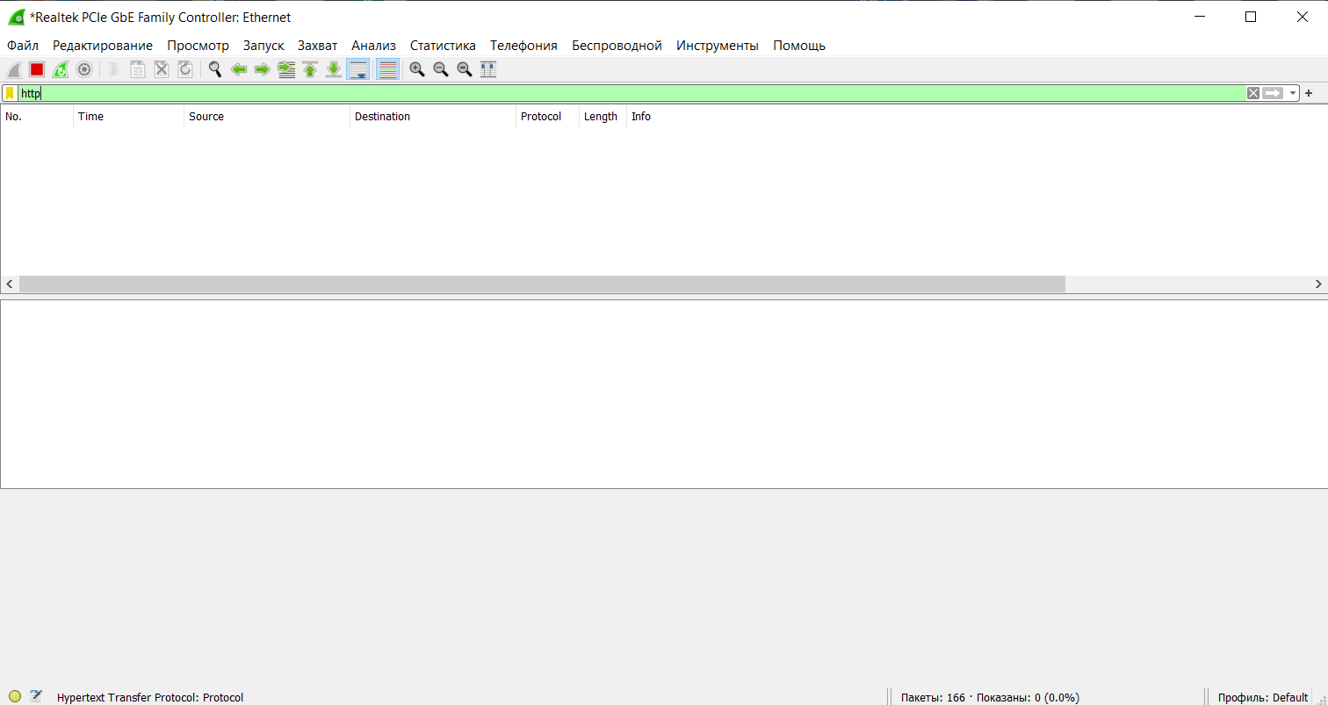Click the http display filter field
Image resolution: width=1328 pixels, height=705 pixels.
(615, 93)
